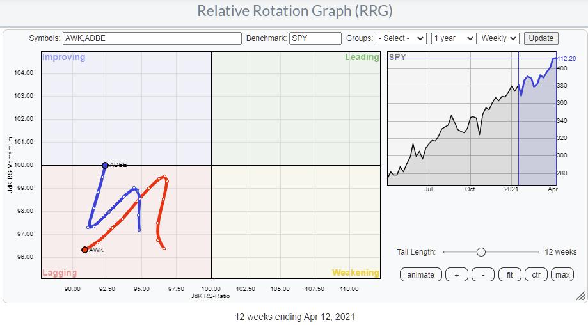The width and height of the screenshot is (588, 325).
Task: Click the minus zoom-out button
Action: [482, 275]
